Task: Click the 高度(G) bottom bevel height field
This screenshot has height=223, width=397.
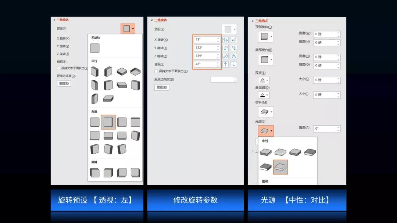Action: pyautogui.click(x=327, y=65)
